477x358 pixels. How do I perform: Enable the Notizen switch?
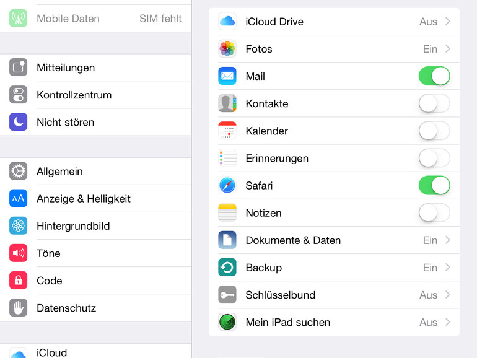point(434,212)
